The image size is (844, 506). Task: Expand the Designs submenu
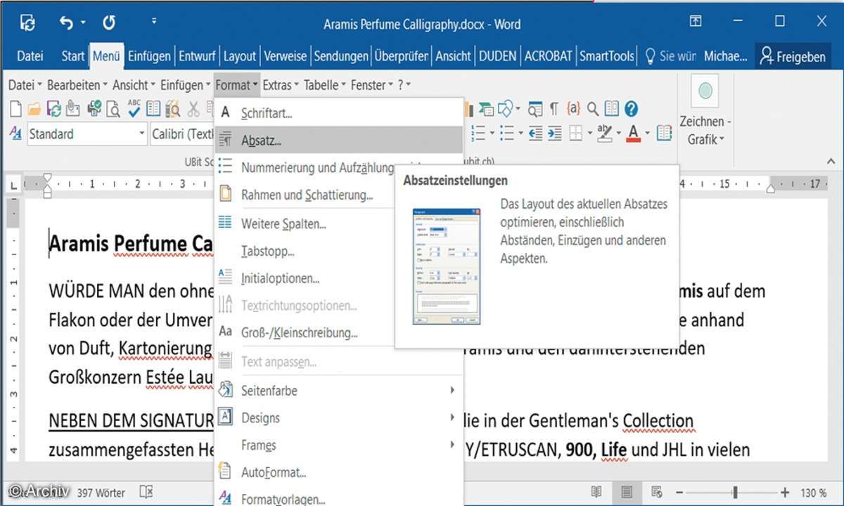click(x=452, y=418)
